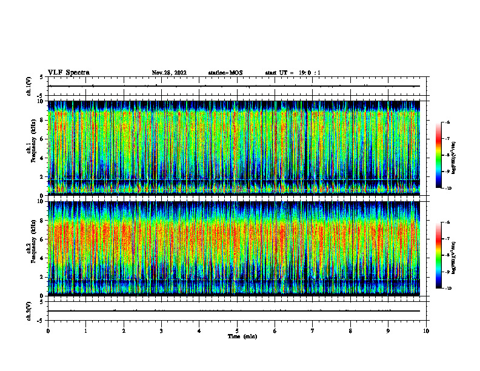
Task: Click the "10" kHz tick of ch.1 spectrogram
Action: (41, 101)
